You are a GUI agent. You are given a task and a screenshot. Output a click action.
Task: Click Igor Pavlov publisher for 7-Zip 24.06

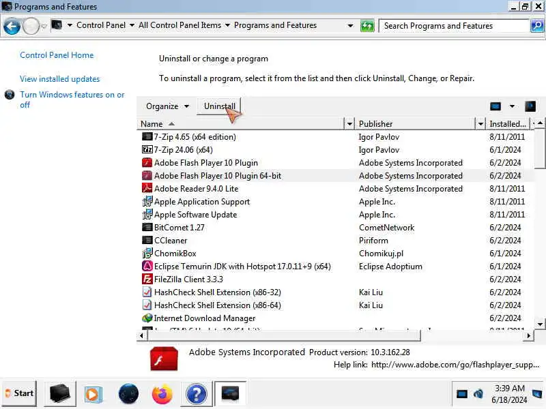tap(379, 149)
